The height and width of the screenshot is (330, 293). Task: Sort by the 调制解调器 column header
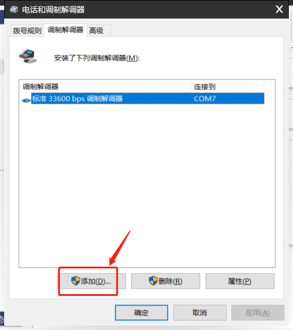(x=105, y=87)
